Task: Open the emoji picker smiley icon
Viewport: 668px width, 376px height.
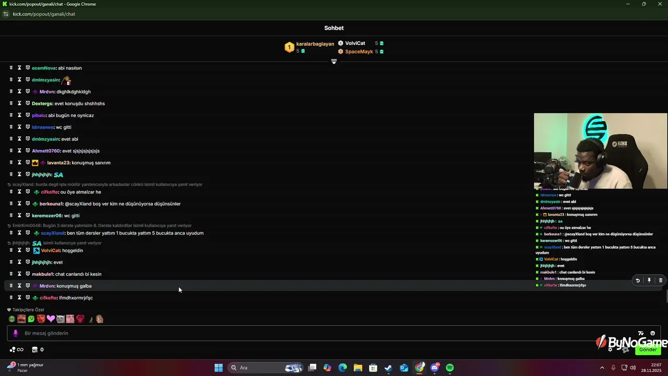Action: tap(652, 333)
